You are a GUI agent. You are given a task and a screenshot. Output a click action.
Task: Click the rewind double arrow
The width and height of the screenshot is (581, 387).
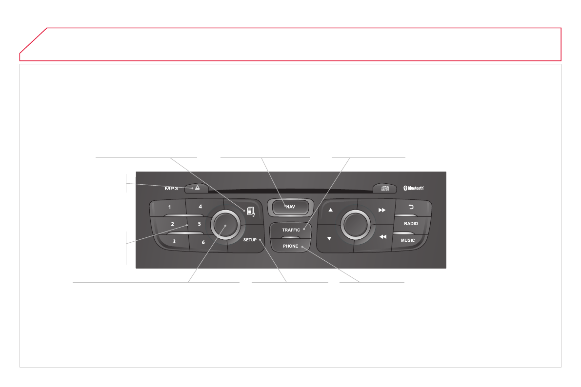tap(383, 237)
